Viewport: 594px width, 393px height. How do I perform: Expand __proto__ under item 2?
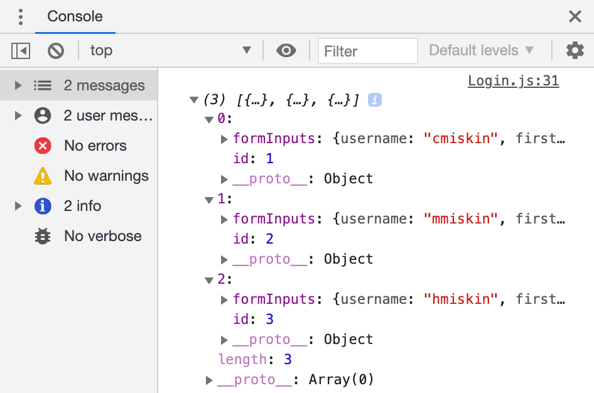point(224,340)
